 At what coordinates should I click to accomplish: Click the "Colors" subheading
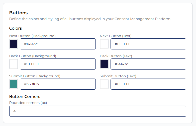click(16, 28)
